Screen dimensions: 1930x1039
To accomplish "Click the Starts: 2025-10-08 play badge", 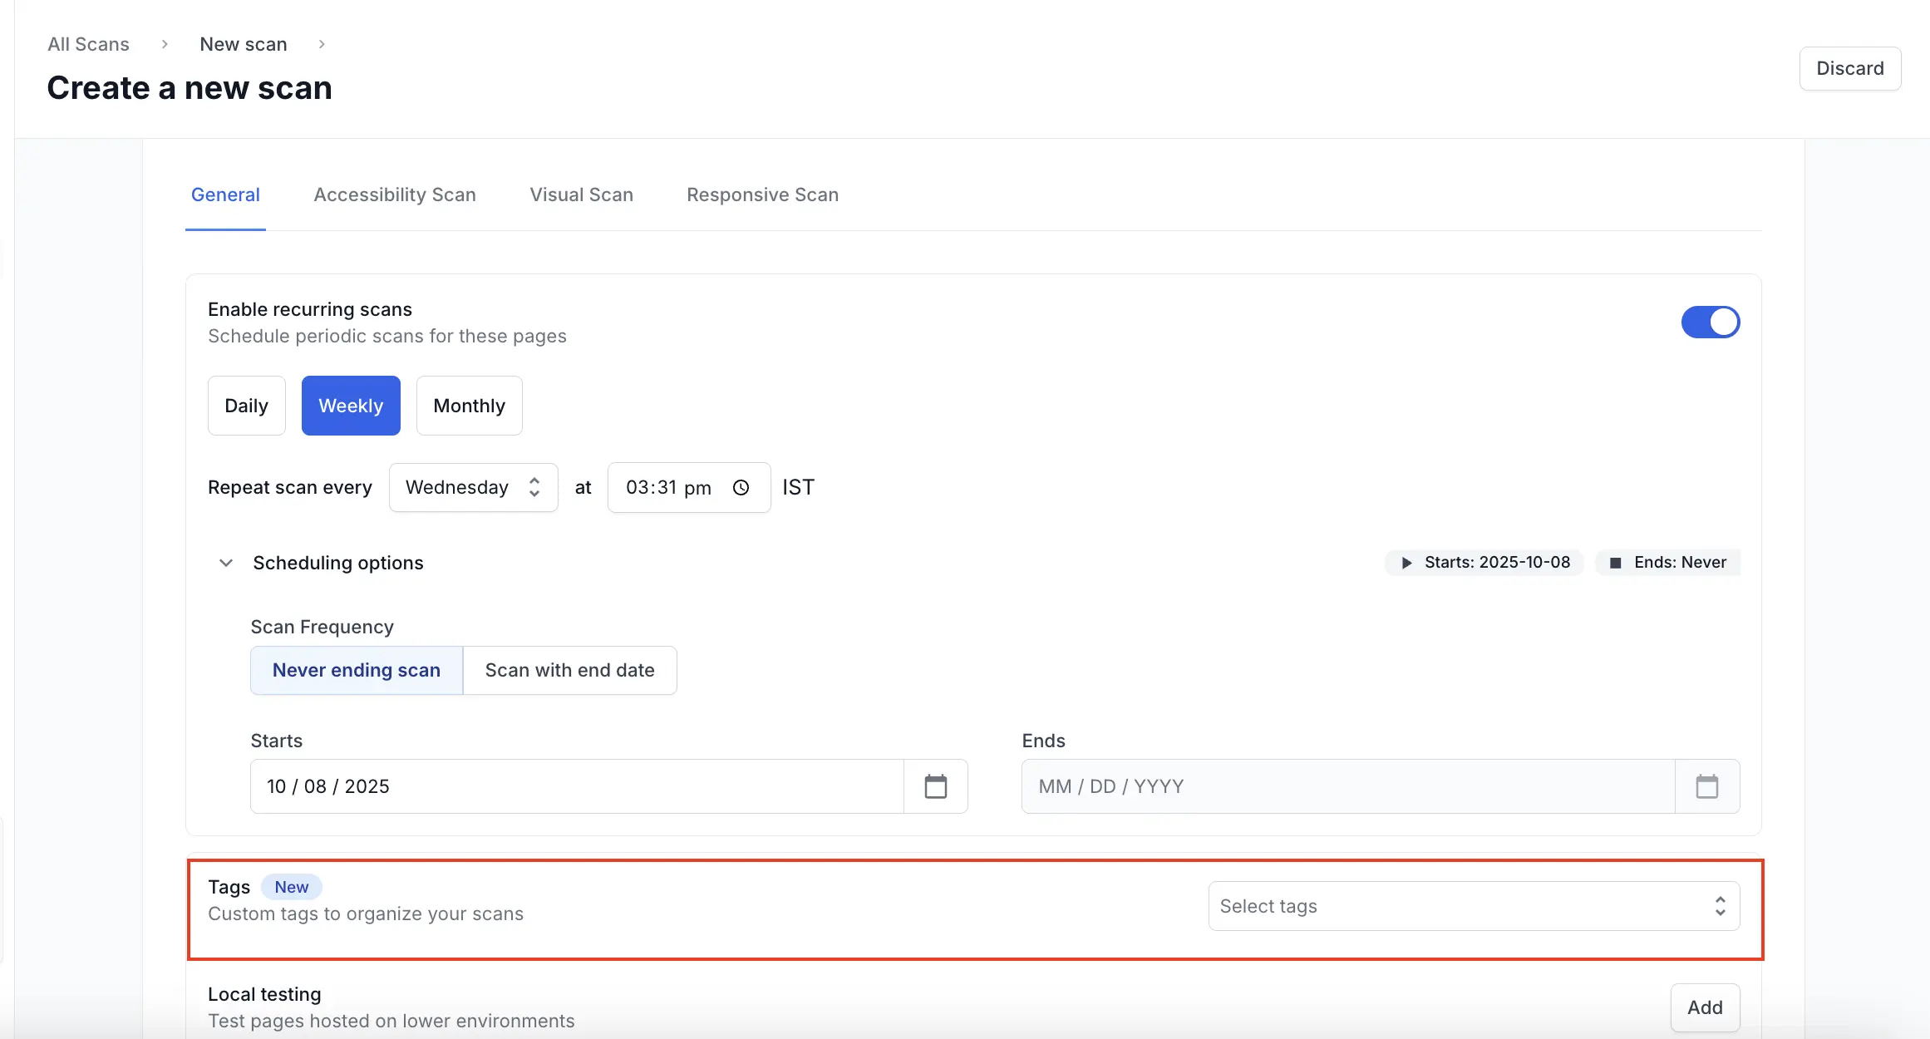I will coord(1484,563).
